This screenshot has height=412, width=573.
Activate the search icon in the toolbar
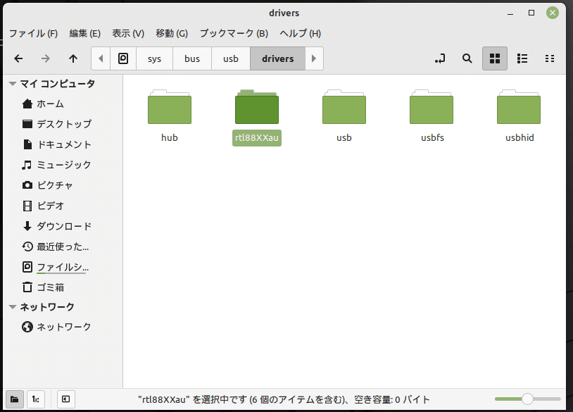click(x=467, y=58)
